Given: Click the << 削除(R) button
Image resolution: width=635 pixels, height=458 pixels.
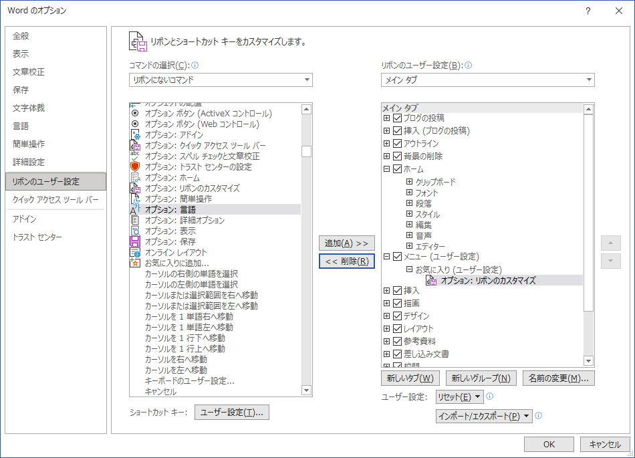Looking at the screenshot, I should pos(347,261).
